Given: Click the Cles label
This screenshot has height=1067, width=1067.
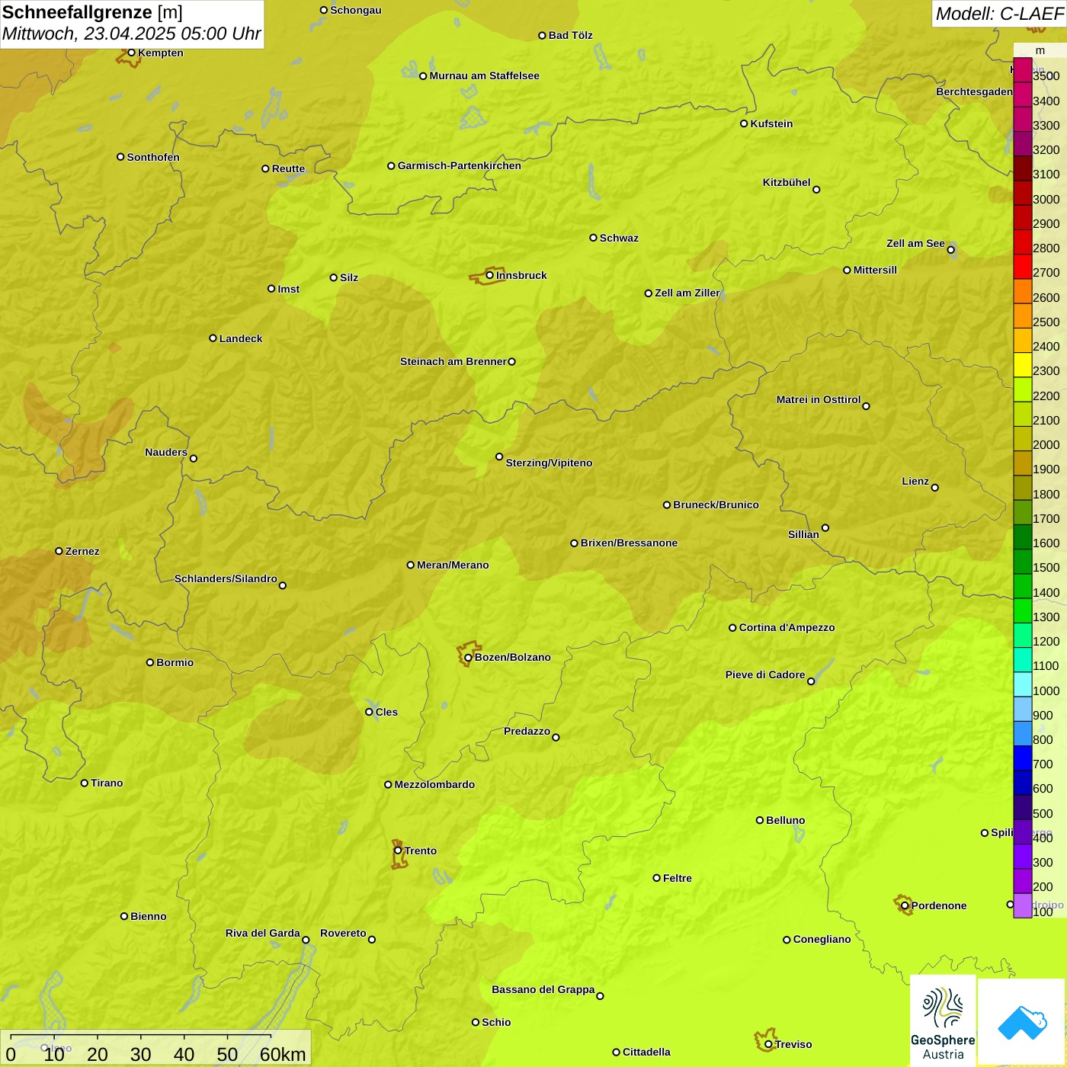Looking at the screenshot, I should [x=386, y=712].
